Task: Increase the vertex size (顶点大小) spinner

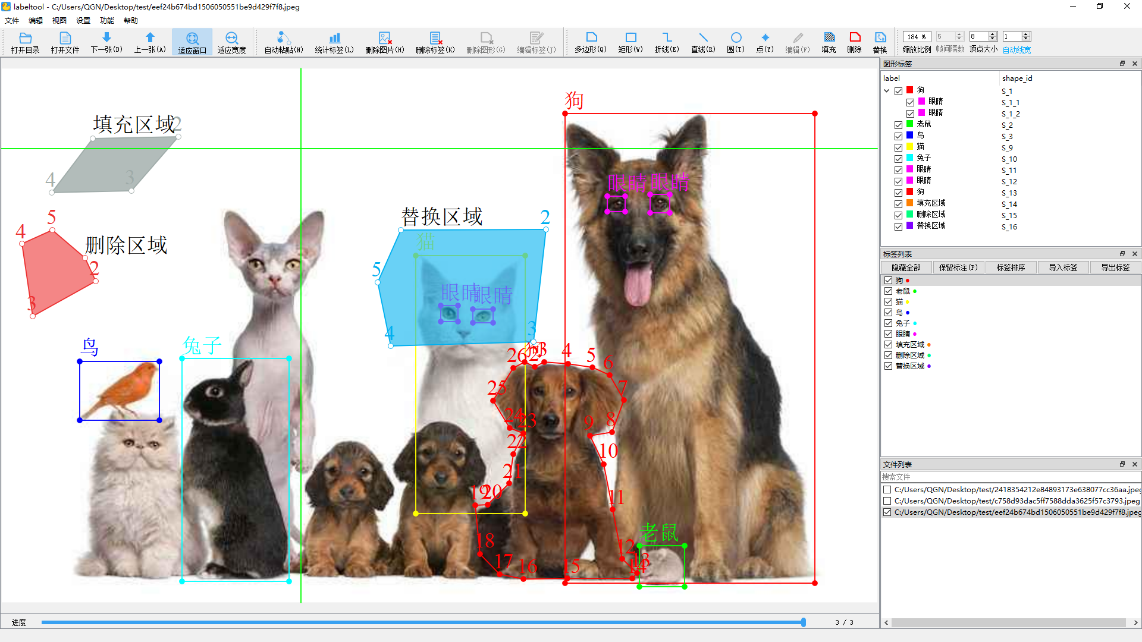Action: (x=992, y=34)
